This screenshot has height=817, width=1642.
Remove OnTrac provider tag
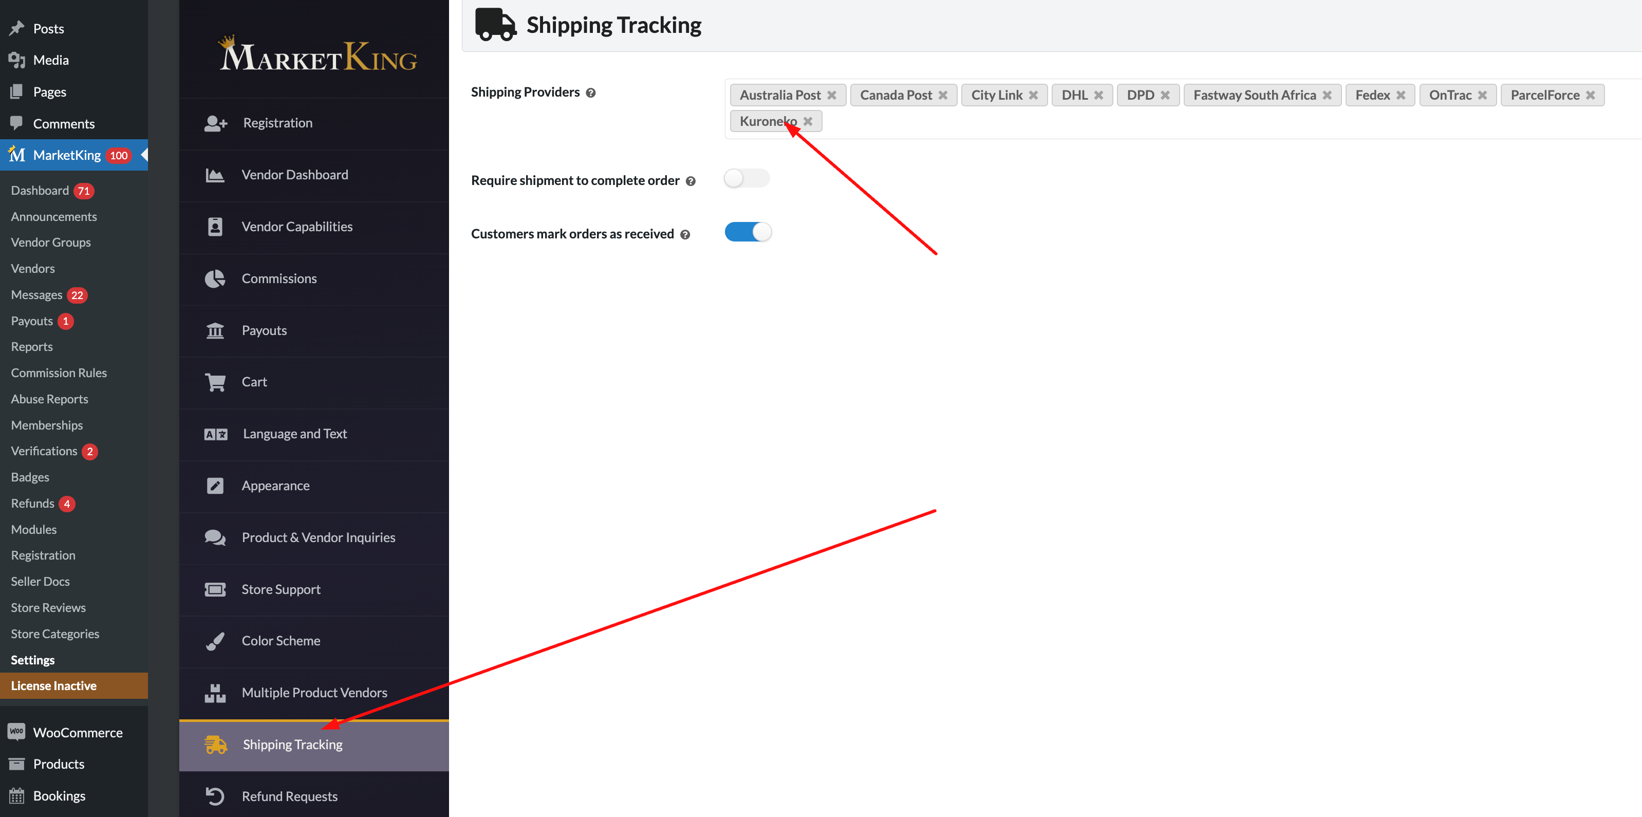pyautogui.click(x=1482, y=95)
